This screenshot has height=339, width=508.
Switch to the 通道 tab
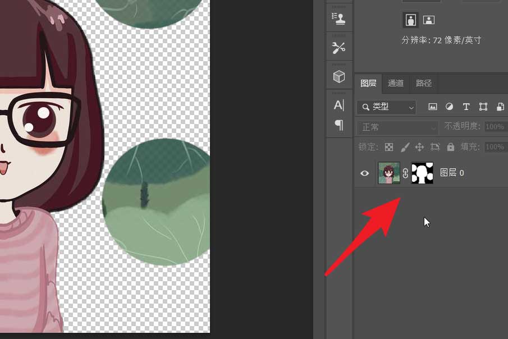[x=396, y=83]
